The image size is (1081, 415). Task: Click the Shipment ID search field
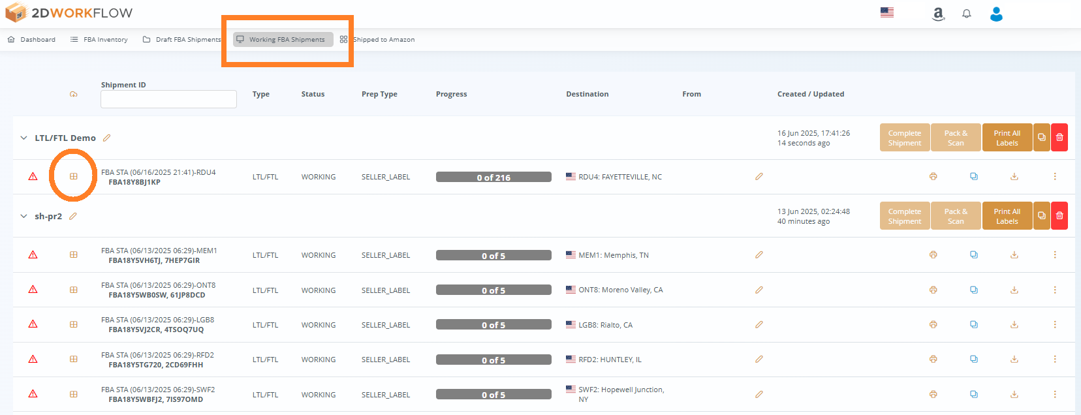168,99
